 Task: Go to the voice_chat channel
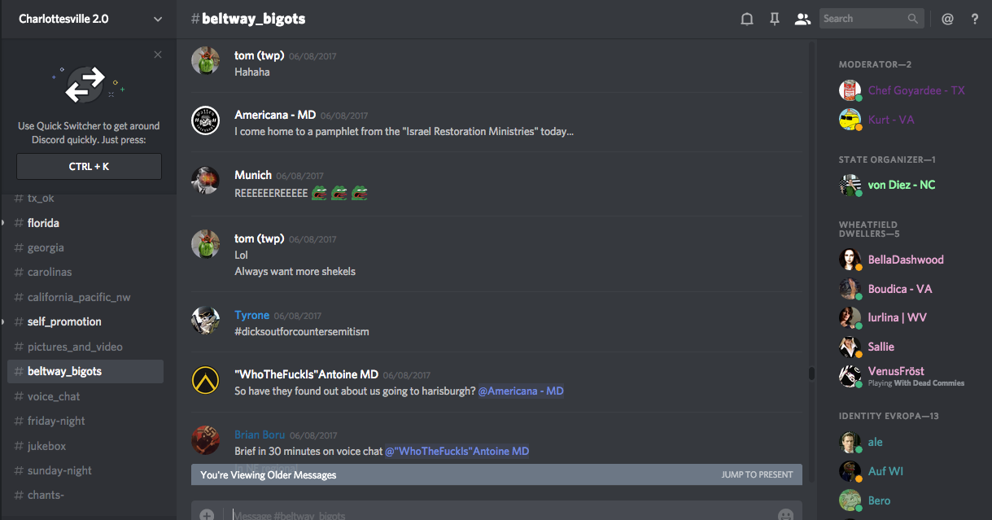pyautogui.click(x=54, y=396)
